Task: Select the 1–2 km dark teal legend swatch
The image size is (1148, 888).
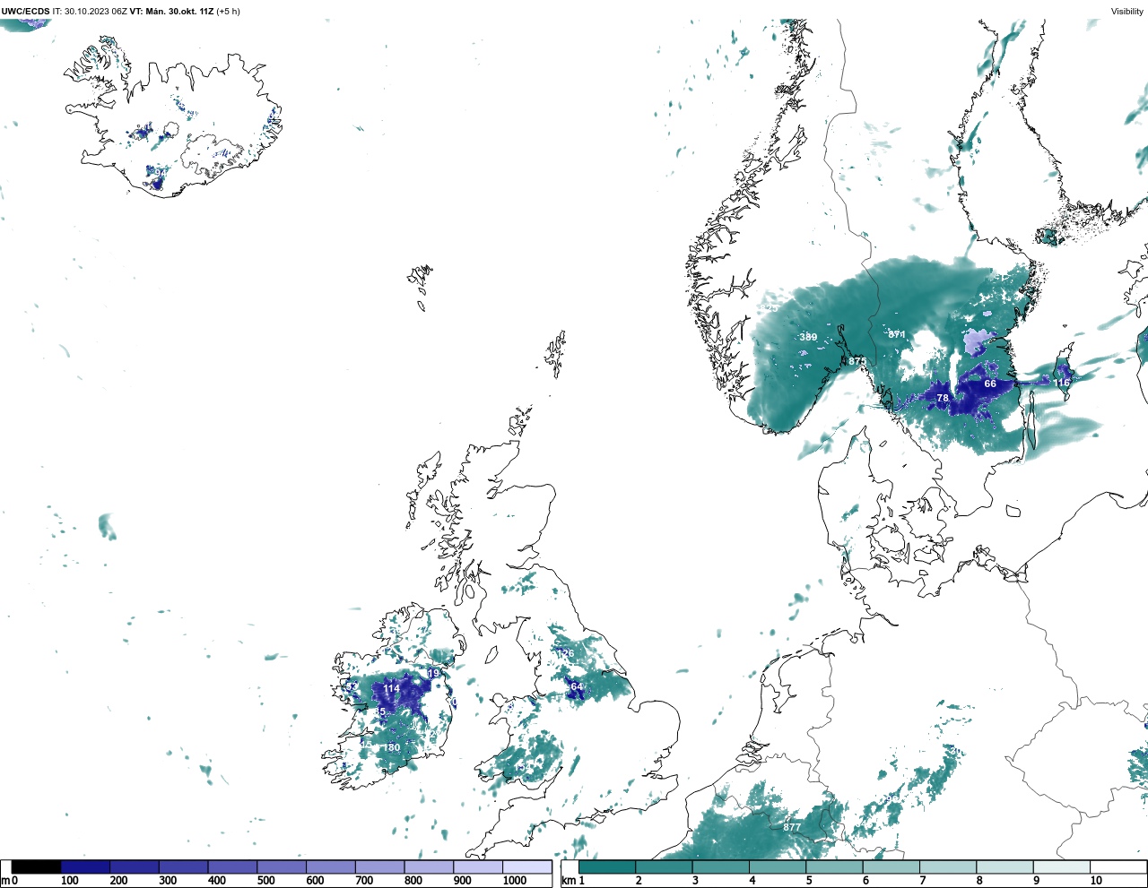Action: (x=607, y=867)
